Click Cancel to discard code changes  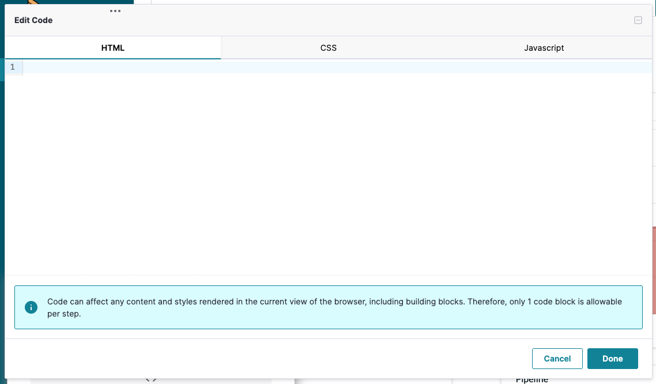[557, 358]
